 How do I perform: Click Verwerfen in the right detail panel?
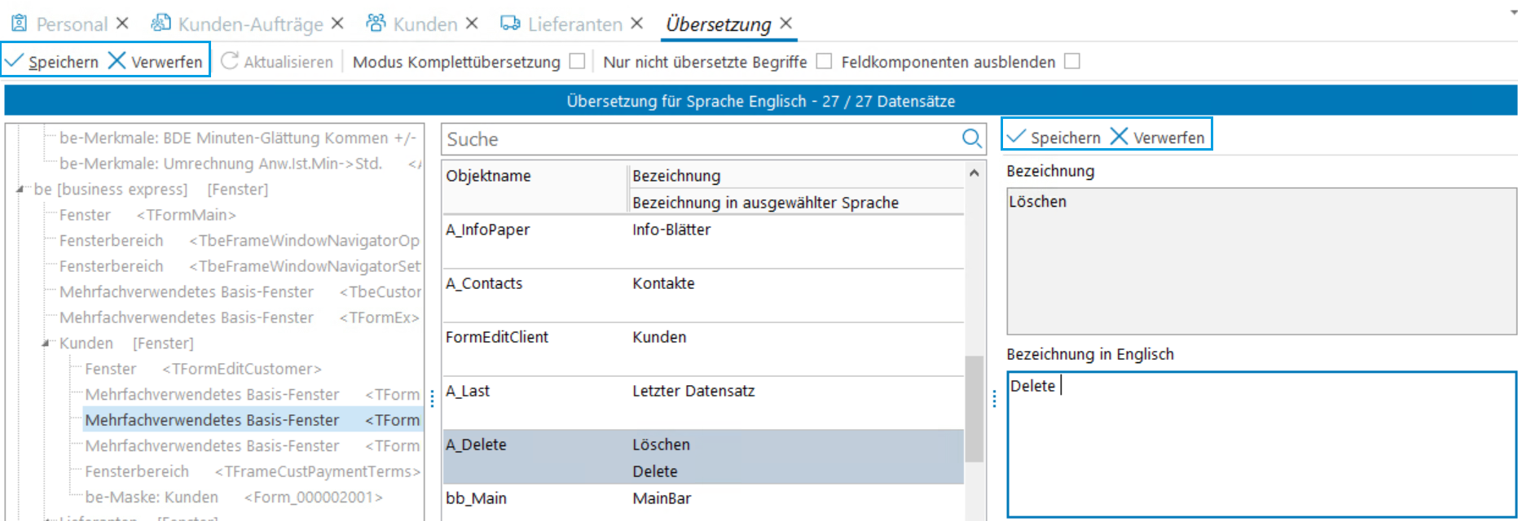(x=1158, y=137)
